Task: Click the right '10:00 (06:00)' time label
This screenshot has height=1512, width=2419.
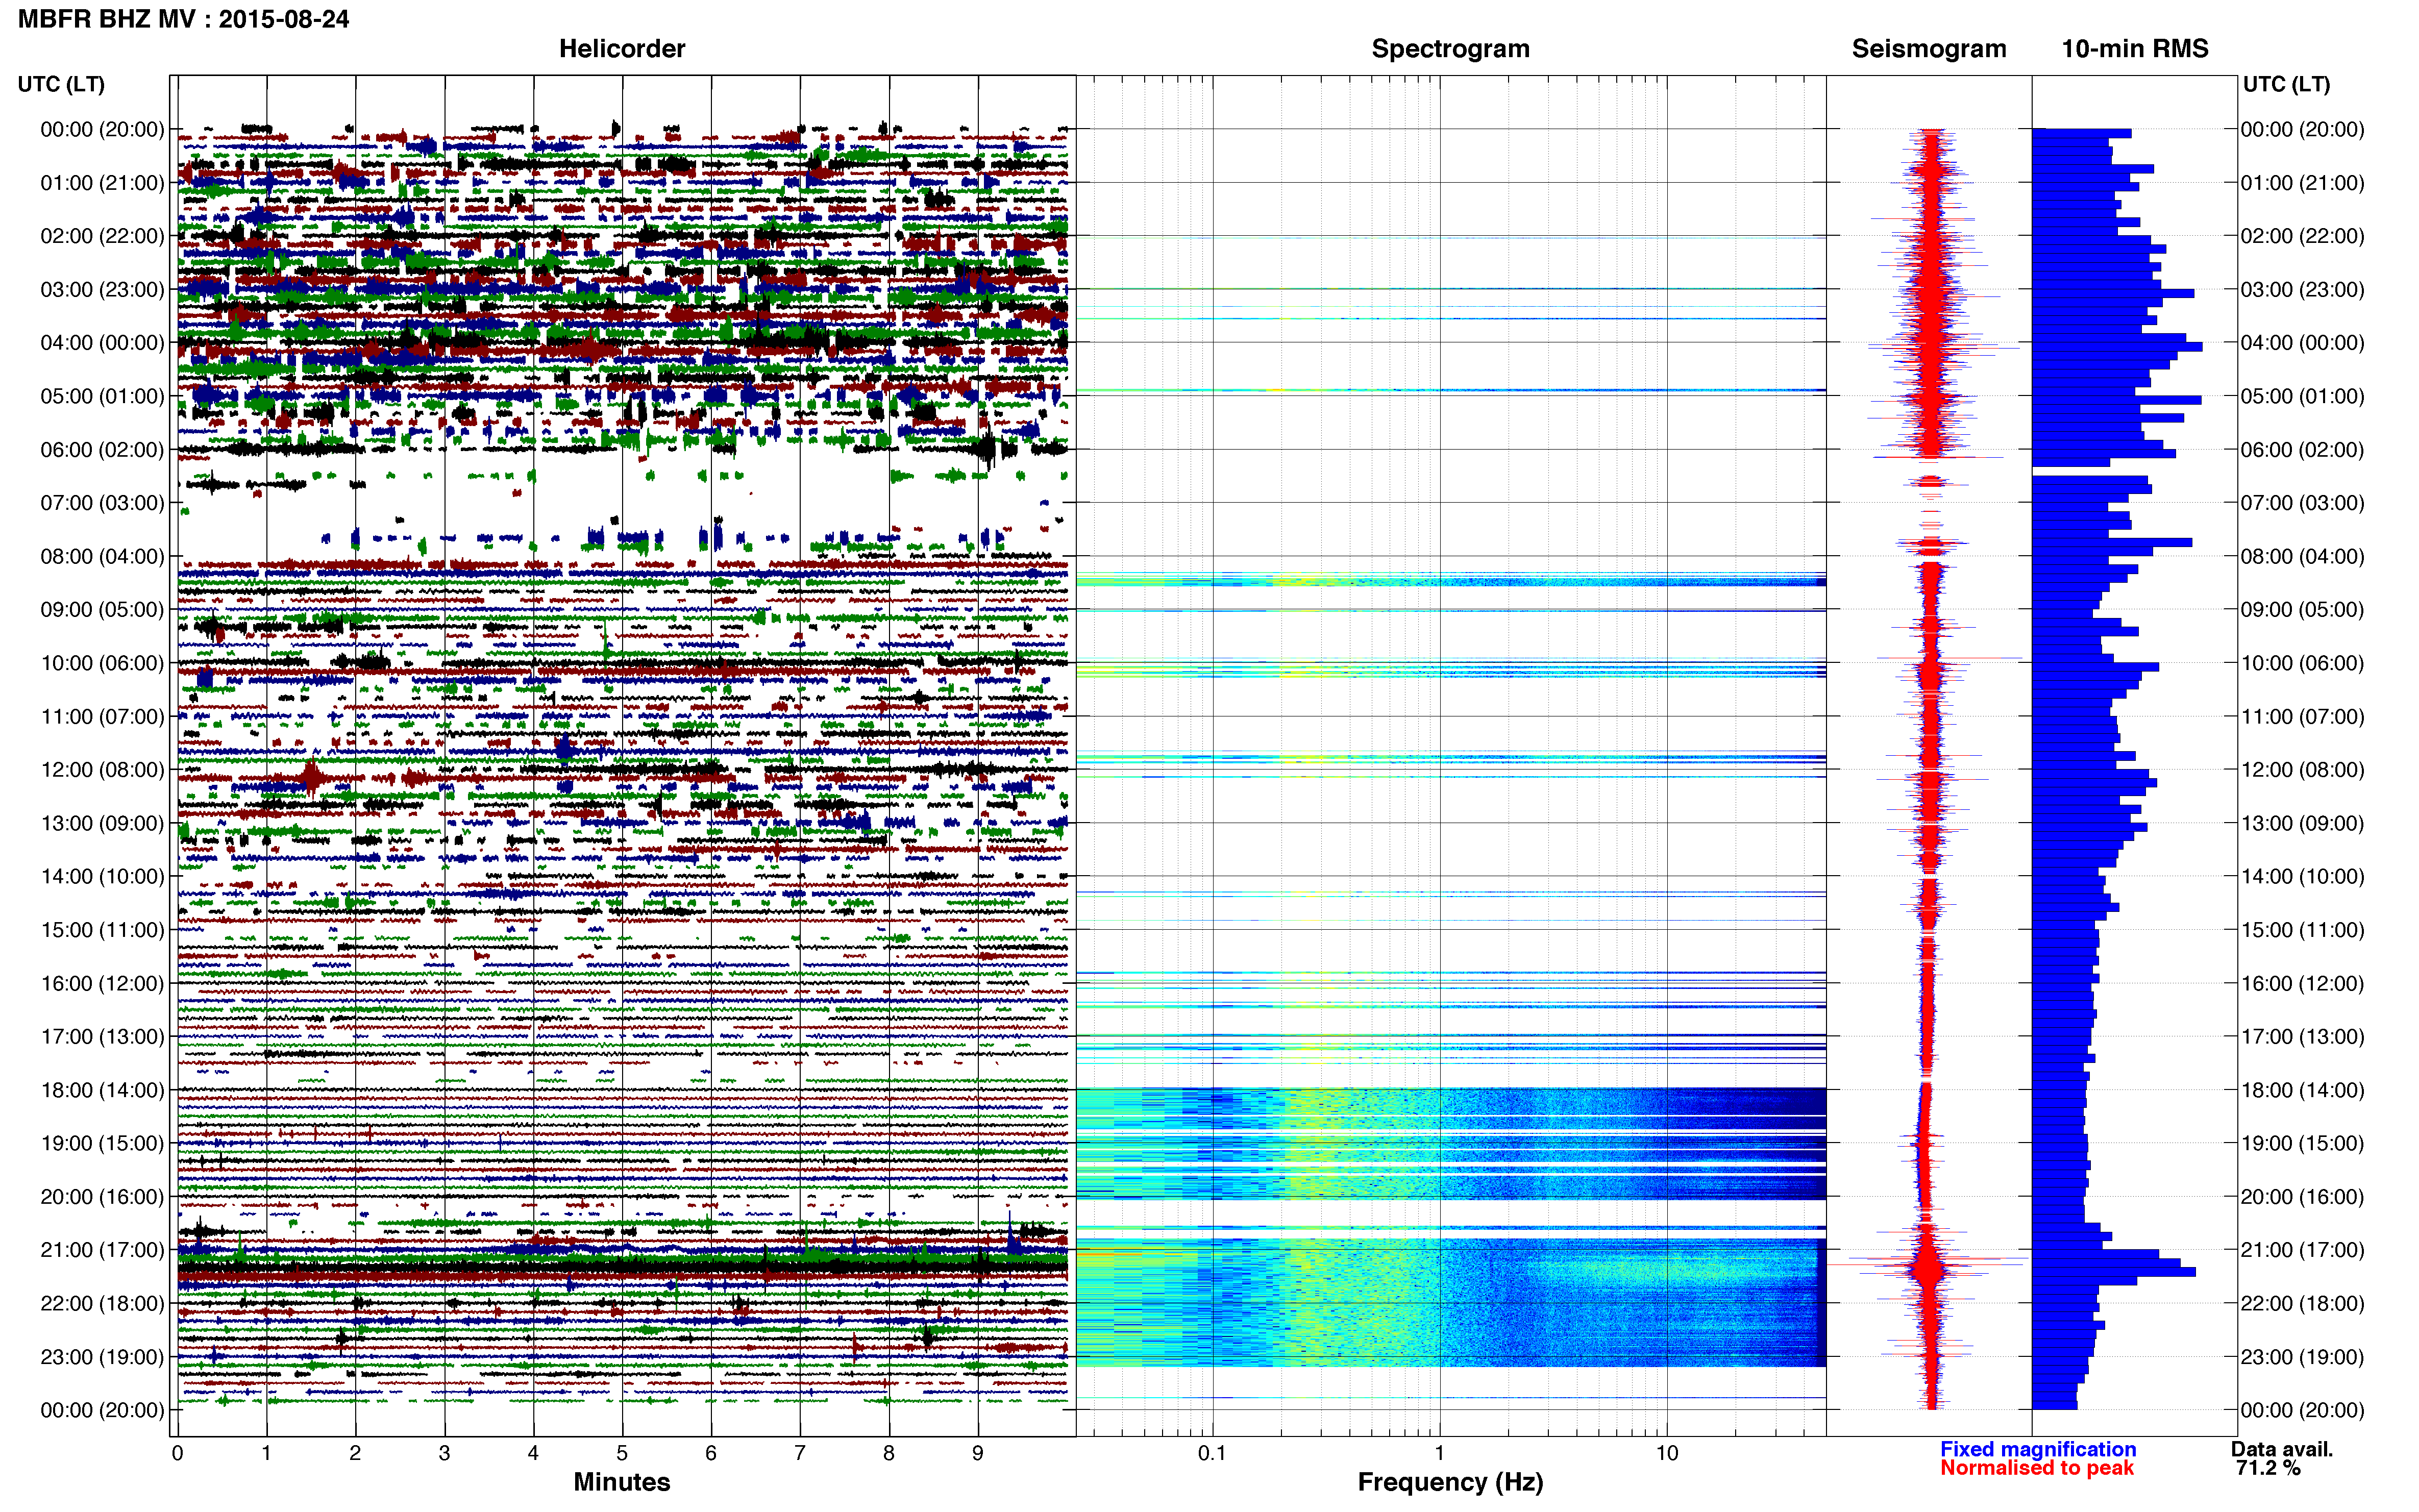Action: [x=2302, y=663]
